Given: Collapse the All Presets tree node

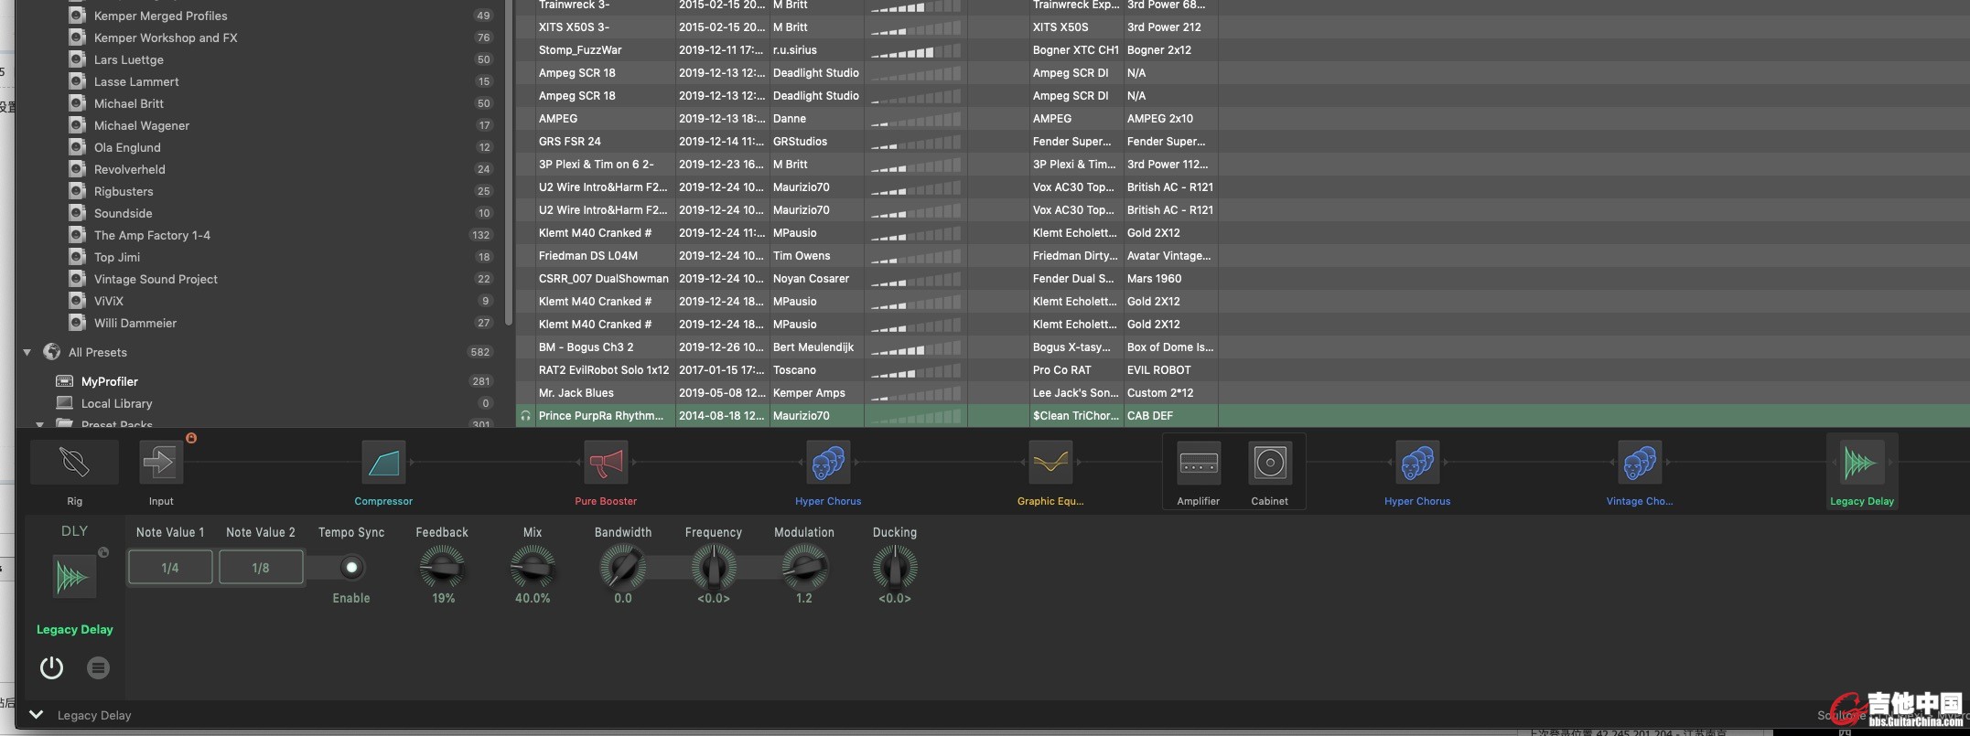Looking at the screenshot, I should pyautogui.click(x=27, y=352).
